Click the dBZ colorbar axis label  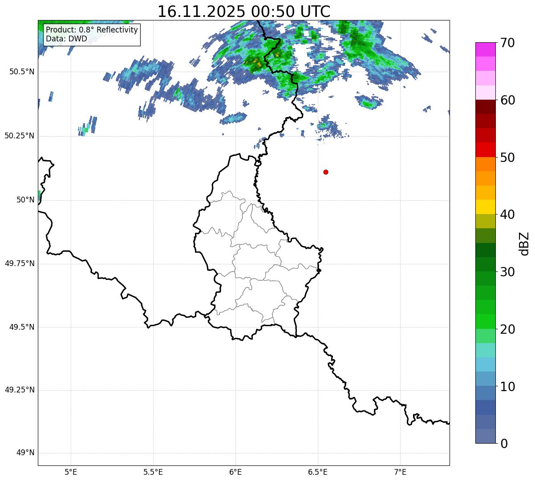524,243
